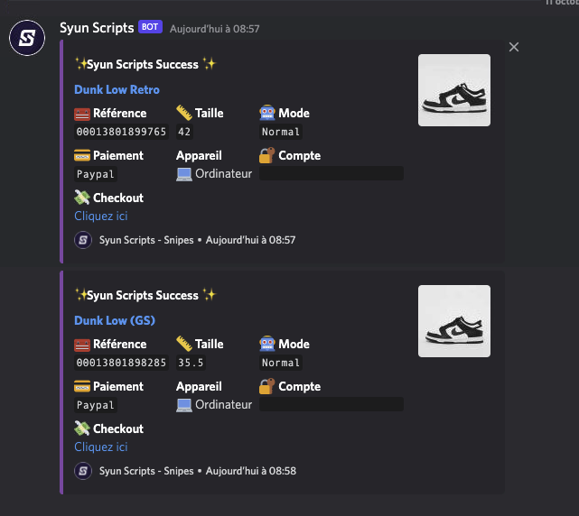This screenshot has height=516, width=579.
Task: Click the Référence emoji icon in first embed
Action: point(82,114)
